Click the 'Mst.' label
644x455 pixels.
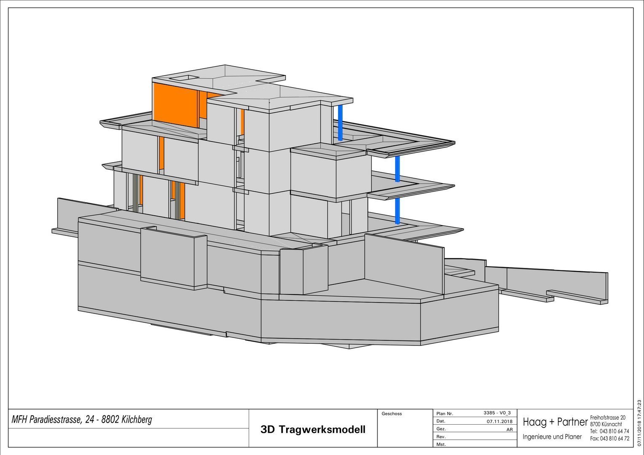[441, 444]
